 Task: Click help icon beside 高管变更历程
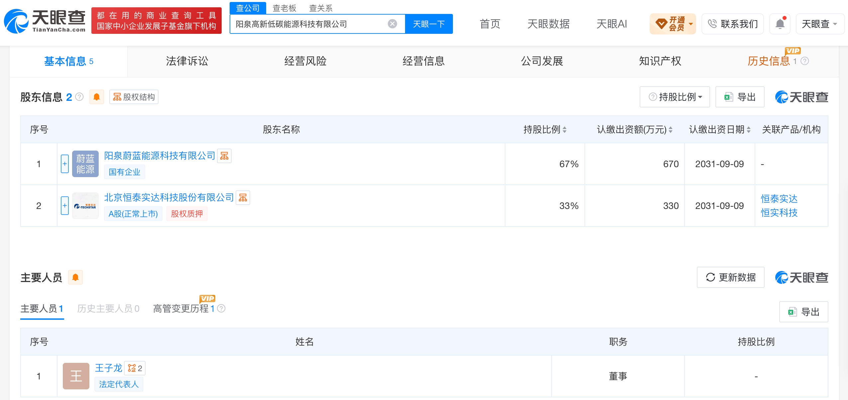coord(221,308)
